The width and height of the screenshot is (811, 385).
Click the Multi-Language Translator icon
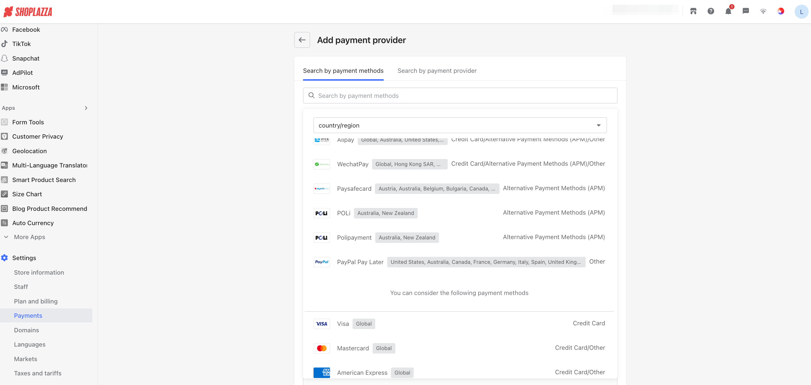coord(4,165)
